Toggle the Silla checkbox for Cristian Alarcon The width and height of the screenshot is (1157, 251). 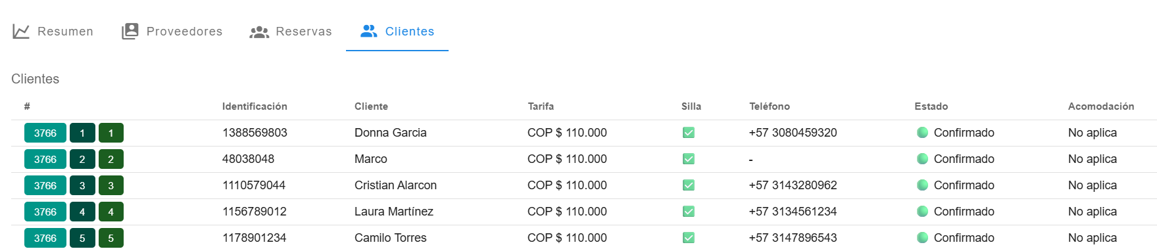coord(689,185)
